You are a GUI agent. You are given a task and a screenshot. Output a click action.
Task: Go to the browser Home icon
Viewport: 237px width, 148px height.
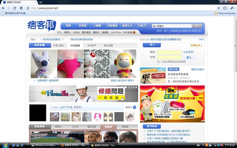[x=21, y=8]
